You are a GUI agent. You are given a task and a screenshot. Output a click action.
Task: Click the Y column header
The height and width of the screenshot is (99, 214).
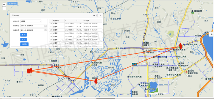tap(80, 21)
